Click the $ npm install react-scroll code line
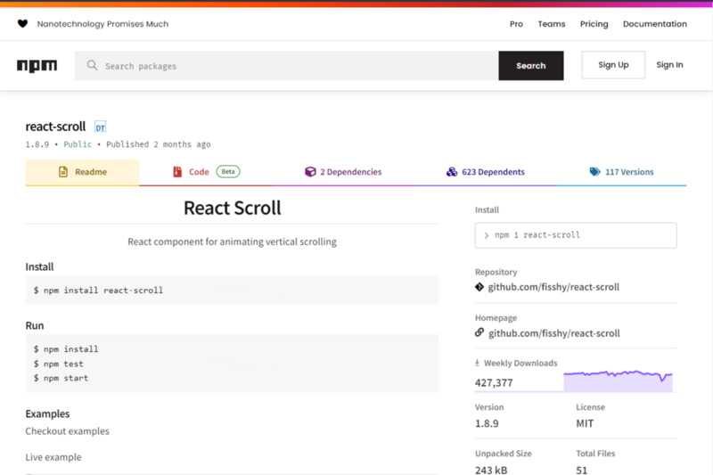 tap(98, 290)
